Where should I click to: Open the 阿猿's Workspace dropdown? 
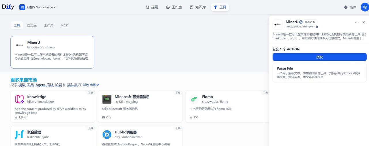[38, 7]
